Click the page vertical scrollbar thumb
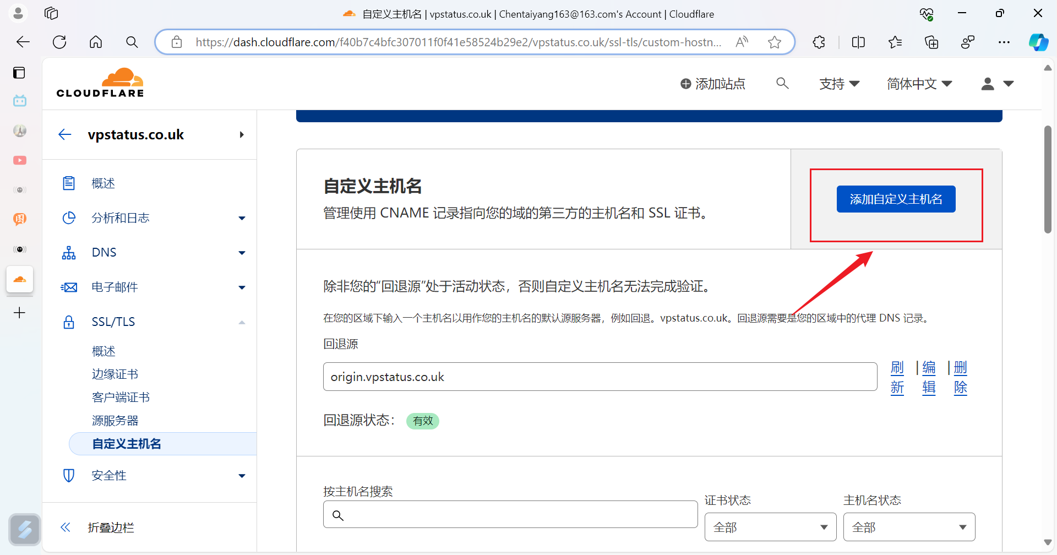 pyautogui.click(x=1048, y=179)
